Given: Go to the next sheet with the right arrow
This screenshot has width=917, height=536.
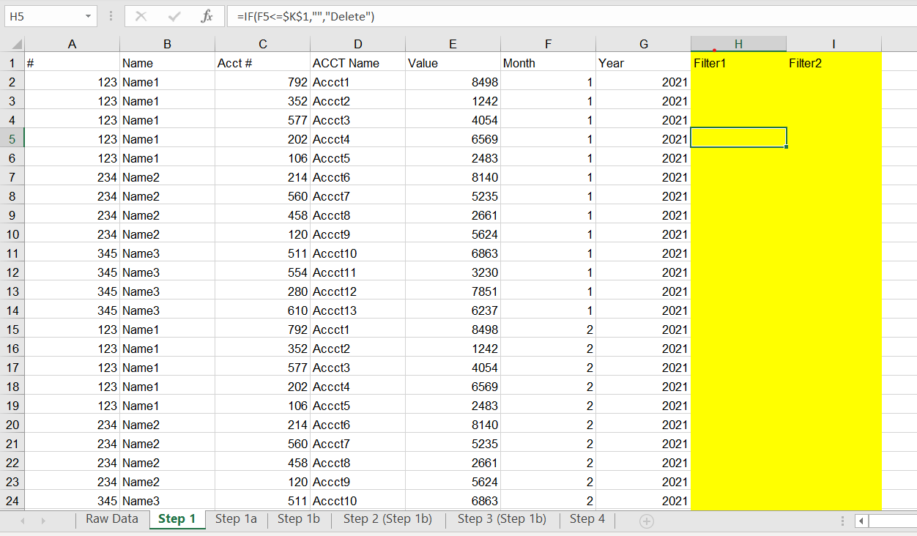Looking at the screenshot, I should [43, 521].
